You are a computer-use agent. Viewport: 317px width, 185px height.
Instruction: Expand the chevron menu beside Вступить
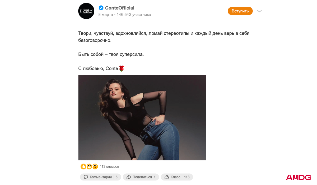point(259,11)
